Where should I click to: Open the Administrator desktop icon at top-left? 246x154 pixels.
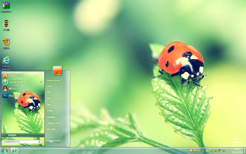tap(6, 7)
